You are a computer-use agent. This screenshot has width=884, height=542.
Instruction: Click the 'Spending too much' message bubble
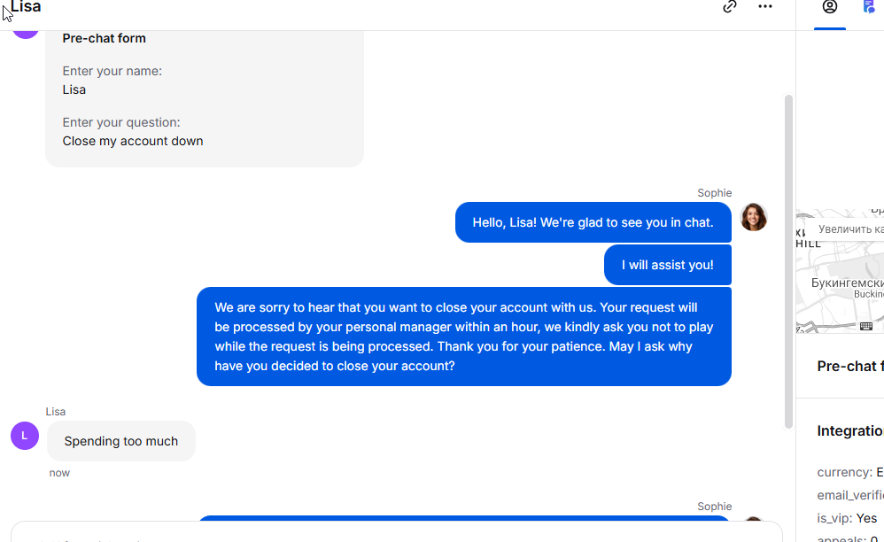coord(121,441)
